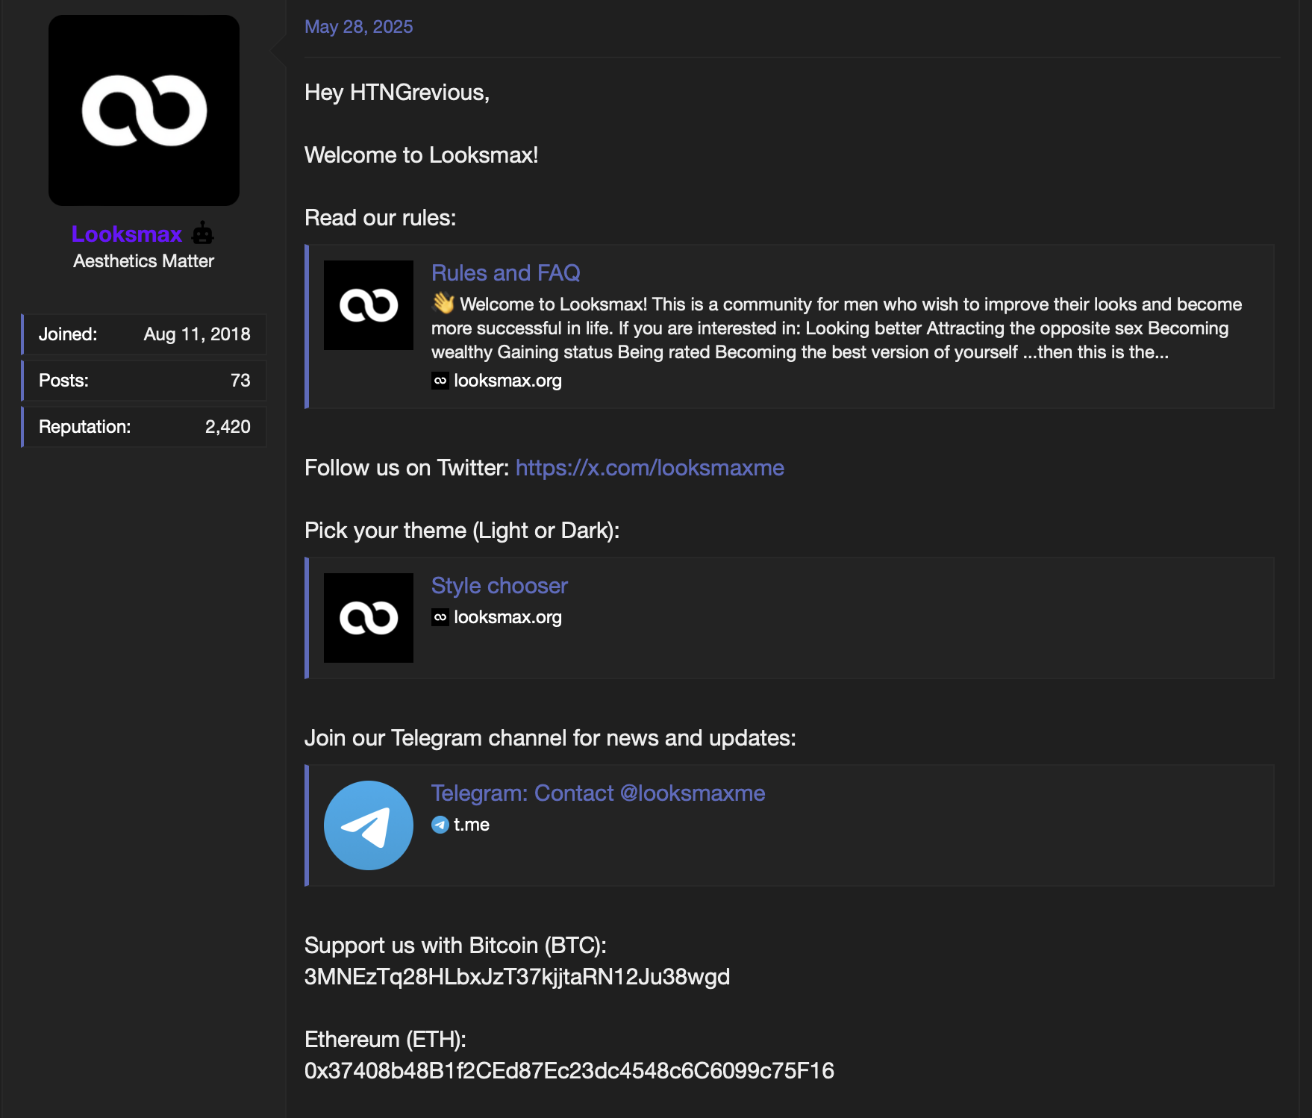Screen dimensions: 1312x1118
Task: Open the Rules and FAQ link
Action: 505,273
